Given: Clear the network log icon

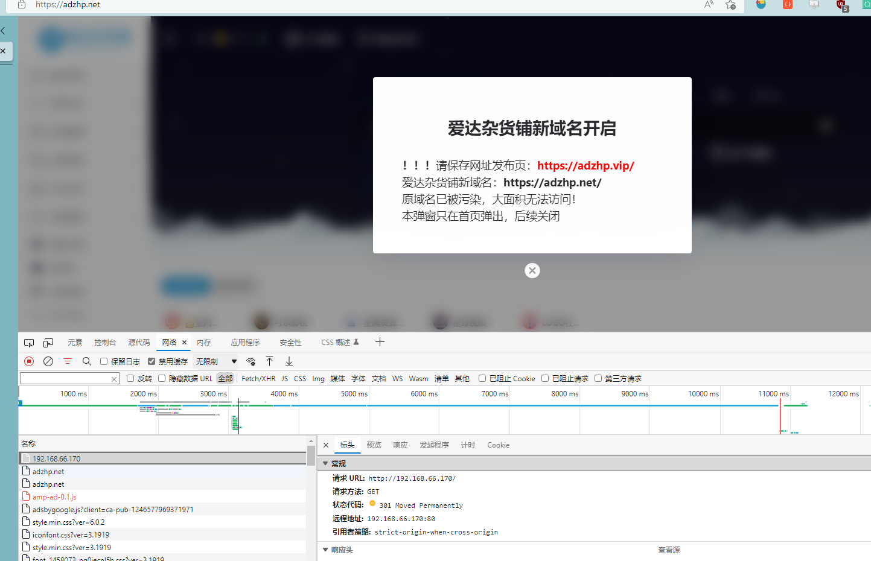Looking at the screenshot, I should 48,361.
